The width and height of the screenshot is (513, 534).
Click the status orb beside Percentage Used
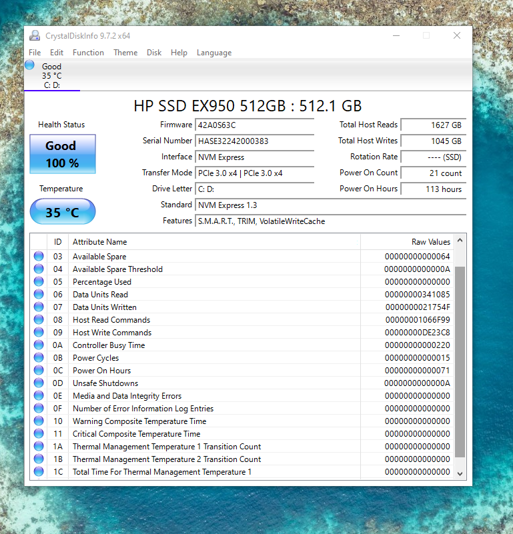point(39,282)
